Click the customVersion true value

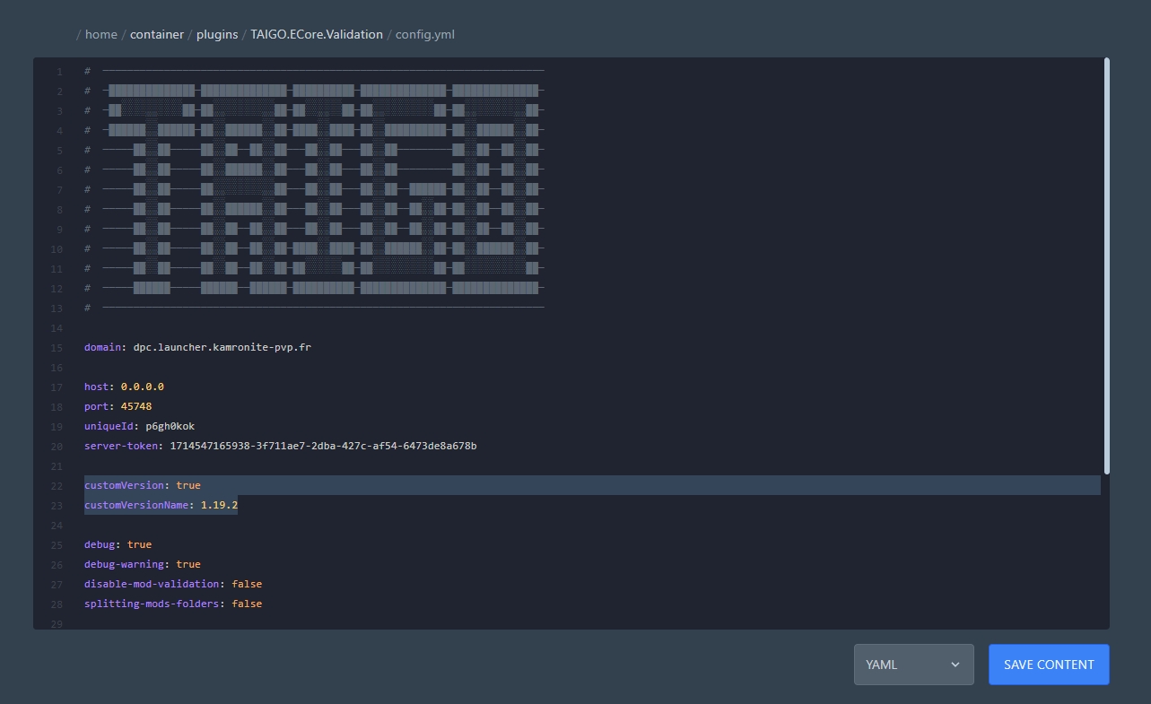tap(188, 485)
